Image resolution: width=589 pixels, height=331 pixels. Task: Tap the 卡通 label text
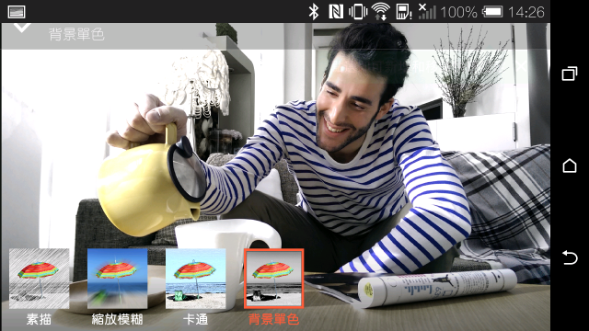[x=195, y=319]
